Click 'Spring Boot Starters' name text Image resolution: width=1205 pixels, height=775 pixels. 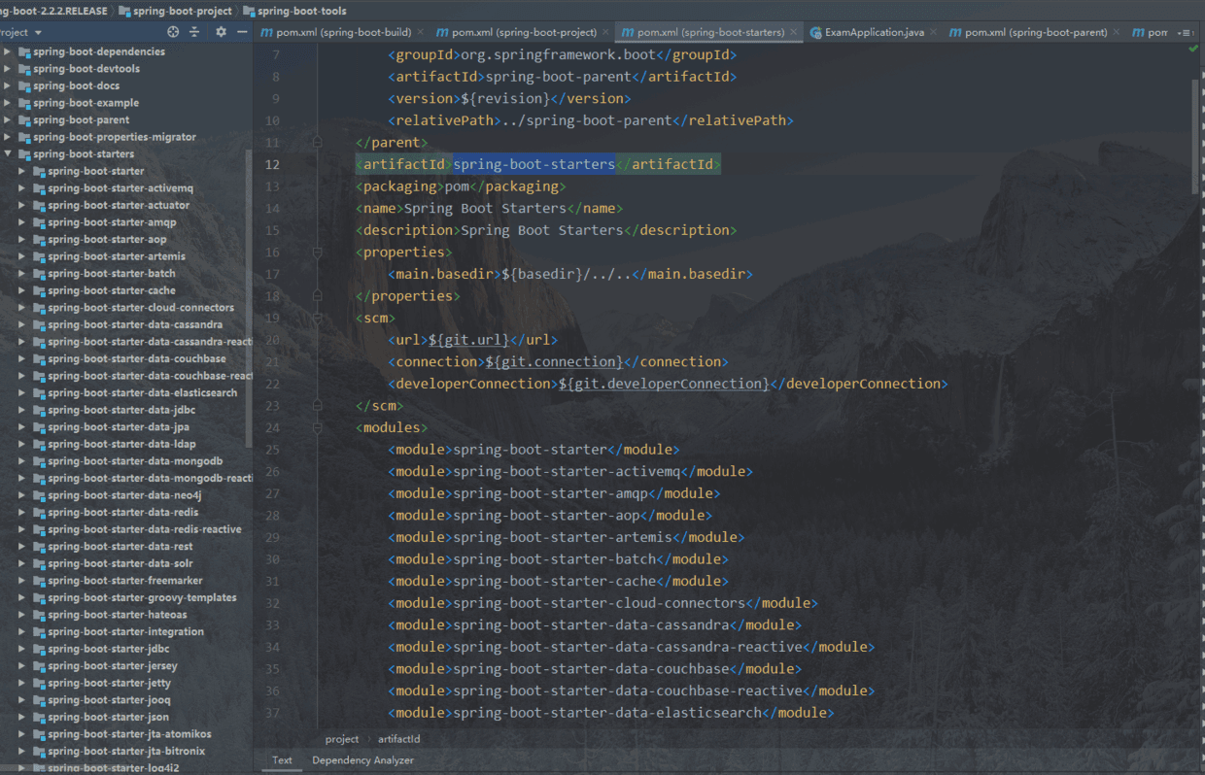485,208
